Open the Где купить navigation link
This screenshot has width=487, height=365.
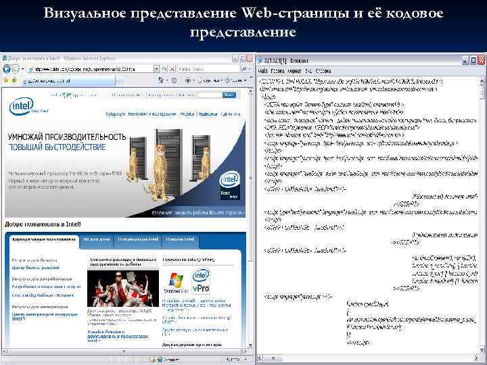click(231, 114)
